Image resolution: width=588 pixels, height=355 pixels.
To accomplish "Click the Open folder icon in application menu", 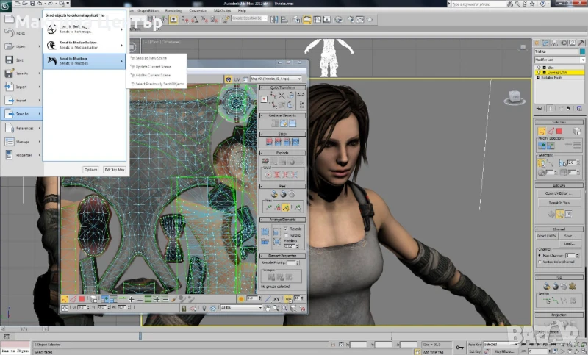I will coord(9,46).
